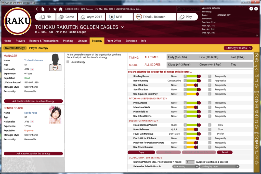Open the Strategy Presets dropdown
The image size is (261, 174).
click(x=238, y=48)
